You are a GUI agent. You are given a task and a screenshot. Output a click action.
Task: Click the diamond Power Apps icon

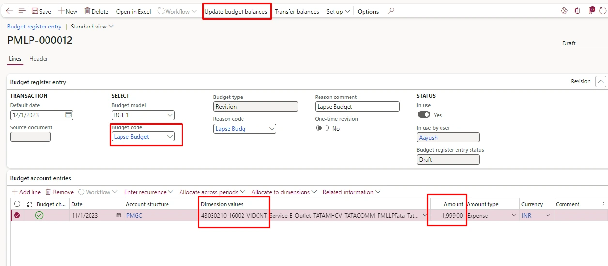(x=564, y=11)
